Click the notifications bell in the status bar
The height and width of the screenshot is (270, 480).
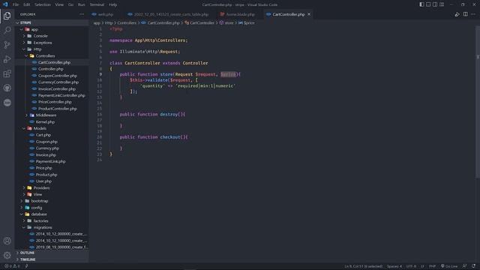(473, 266)
